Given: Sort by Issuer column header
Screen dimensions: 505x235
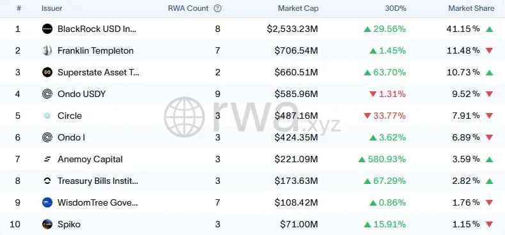Looking at the screenshot, I should (52, 8).
